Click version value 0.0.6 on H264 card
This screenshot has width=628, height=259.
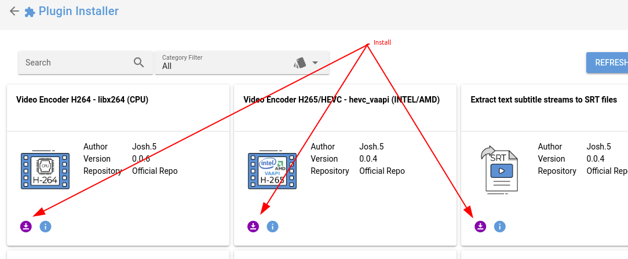pyautogui.click(x=141, y=159)
